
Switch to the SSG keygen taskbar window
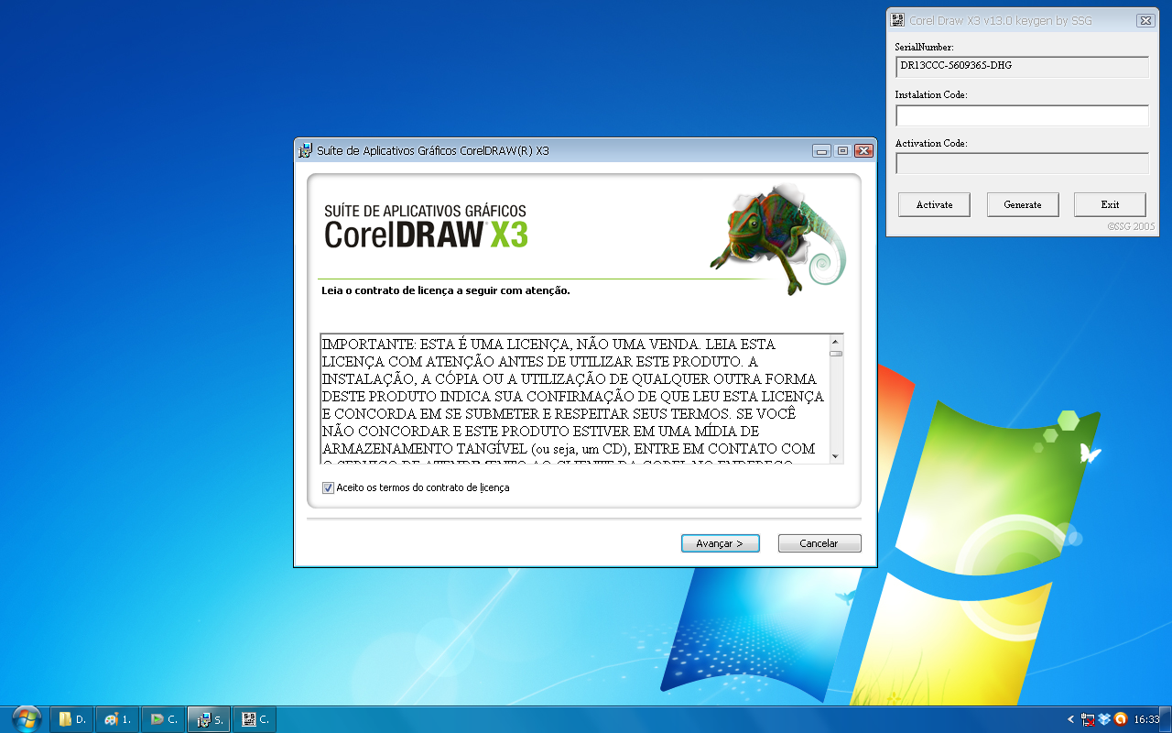254,718
